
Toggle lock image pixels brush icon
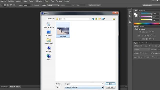pyautogui.click(x=142, y=57)
